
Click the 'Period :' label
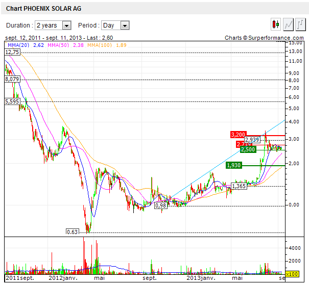point(89,25)
